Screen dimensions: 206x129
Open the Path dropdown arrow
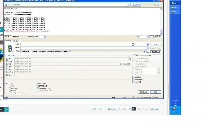pyautogui.click(x=144, y=51)
